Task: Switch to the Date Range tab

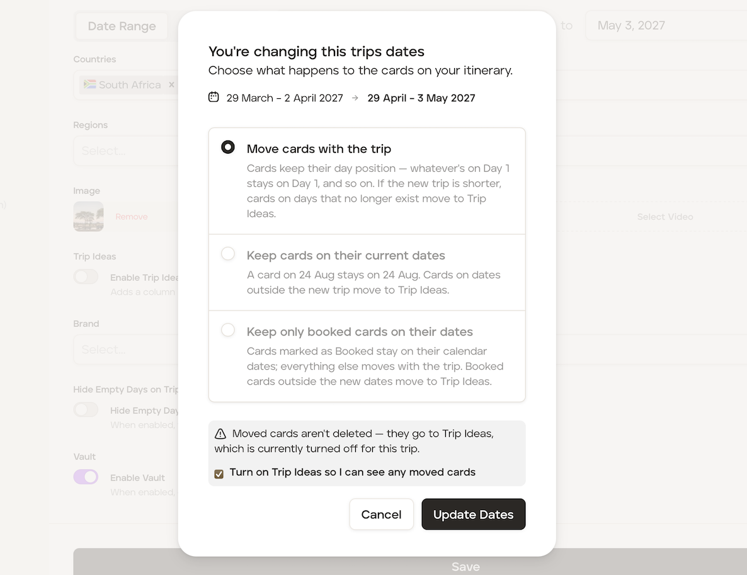Action: tap(122, 26)
